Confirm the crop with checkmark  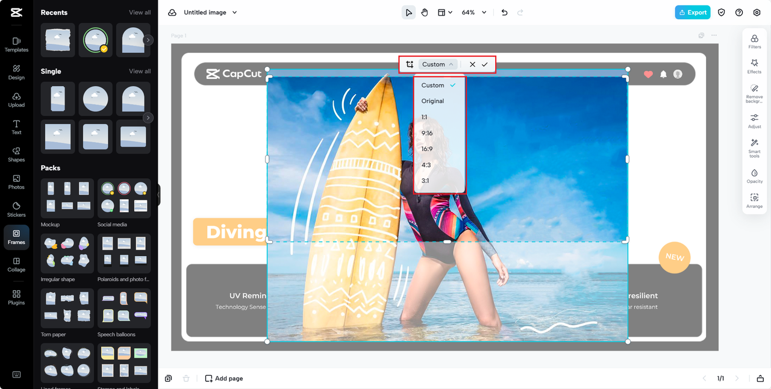(484, 64)
